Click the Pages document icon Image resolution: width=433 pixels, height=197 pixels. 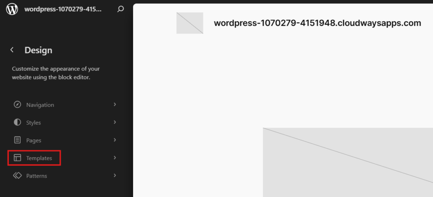click(17, 140)
